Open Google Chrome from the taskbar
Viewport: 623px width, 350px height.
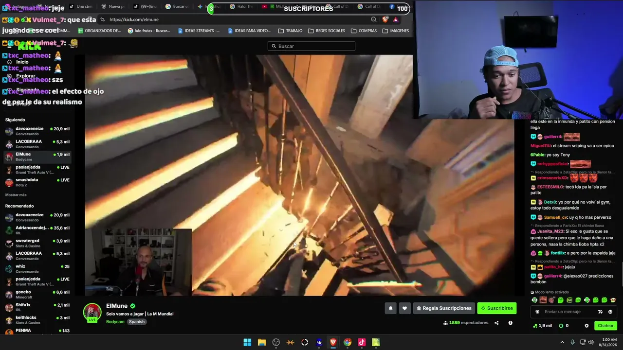pyautogui.click(x=348, y=342)
